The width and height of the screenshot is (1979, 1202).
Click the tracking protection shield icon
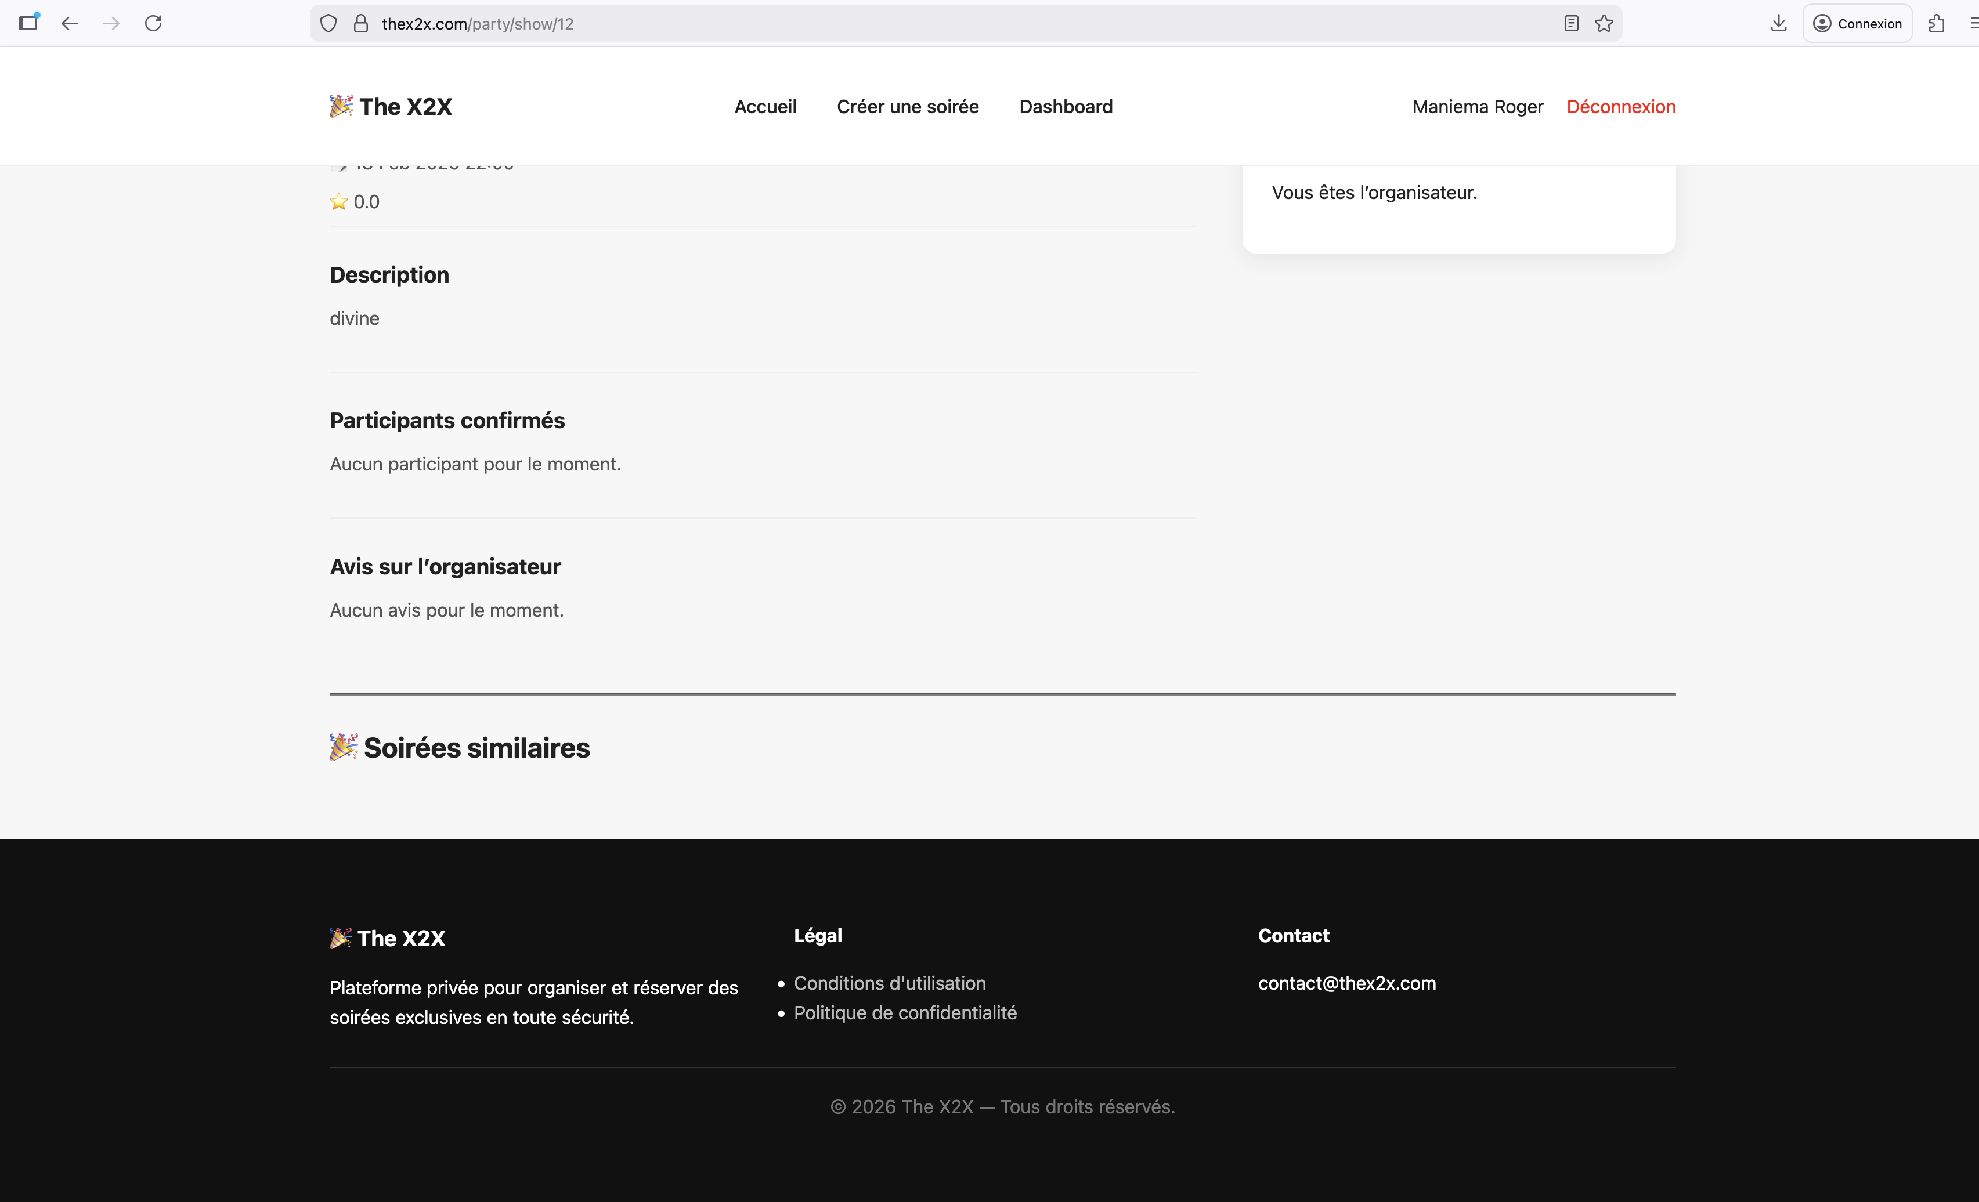(x=328, y=23)
